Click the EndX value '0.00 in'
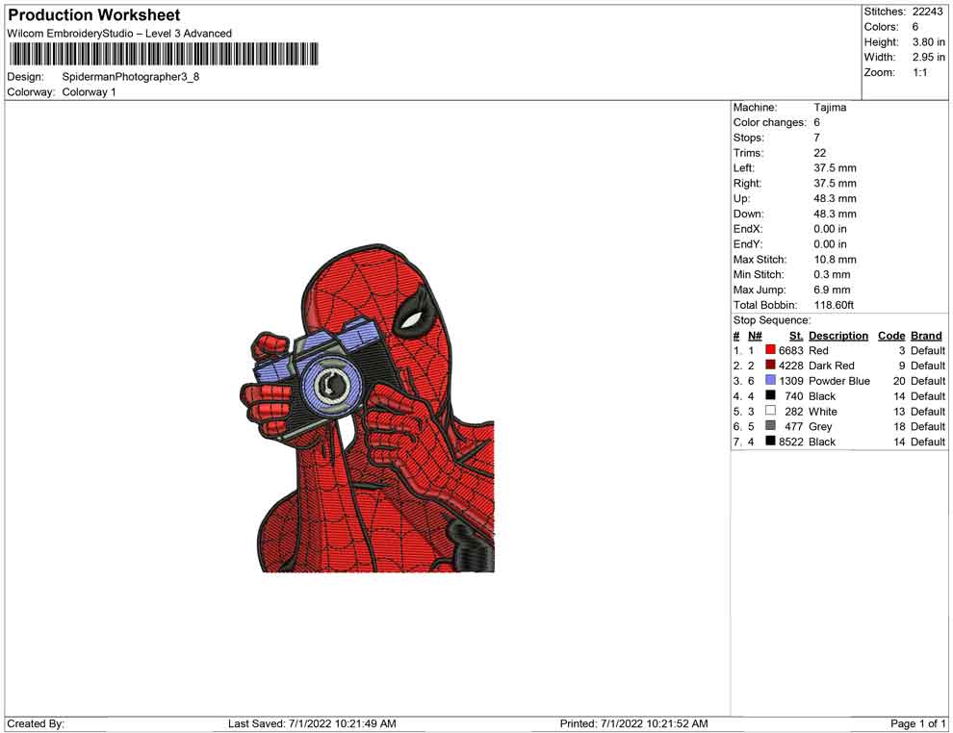953x733 pixels. [830, 229]
